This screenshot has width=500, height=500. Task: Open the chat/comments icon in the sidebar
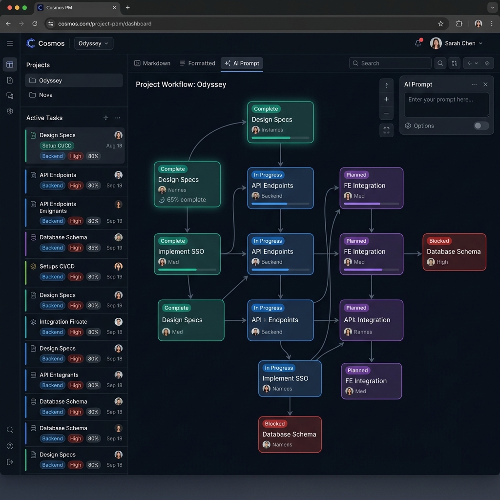(x=10, y=96)
